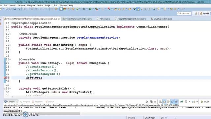Click the Smart Insert status entry
This screenshot has height=119, width=211.
click(150, 118)
